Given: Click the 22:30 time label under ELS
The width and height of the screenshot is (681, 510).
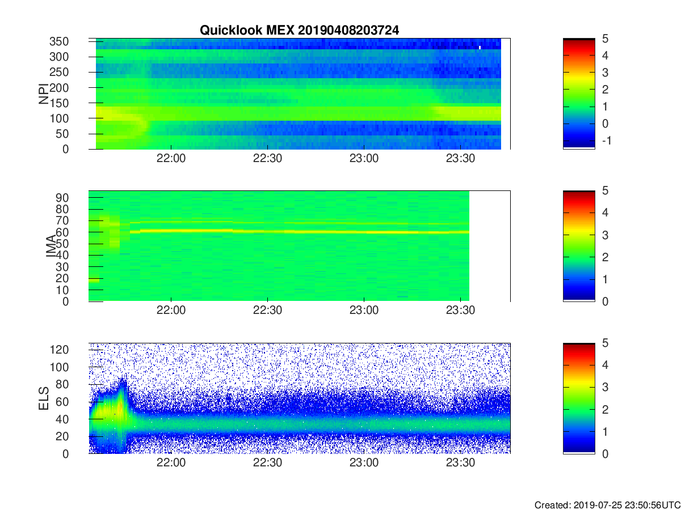Looking at the screenshot, I should coord(267,463).
